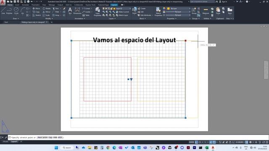Image resolution: width=269 pixels, height=151 pixels.
Task: Toggle the PAPER space button in status bar
Action: [x=191, y=142]
